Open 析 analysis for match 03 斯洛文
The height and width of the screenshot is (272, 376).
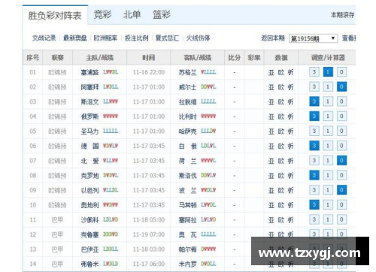[290, 102]
